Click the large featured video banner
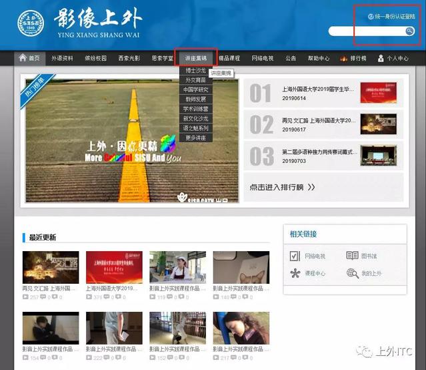The image size is (426, 370). click(132, 141)
